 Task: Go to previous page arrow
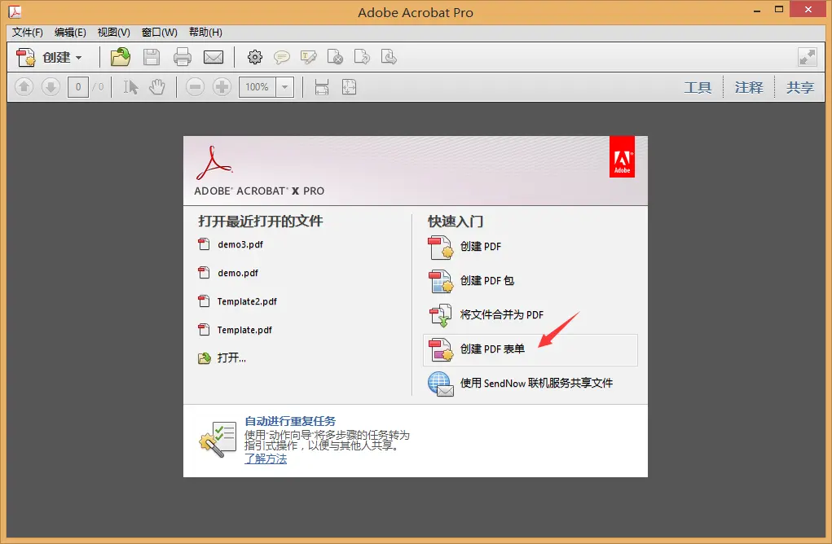click(x=24, y=86)
